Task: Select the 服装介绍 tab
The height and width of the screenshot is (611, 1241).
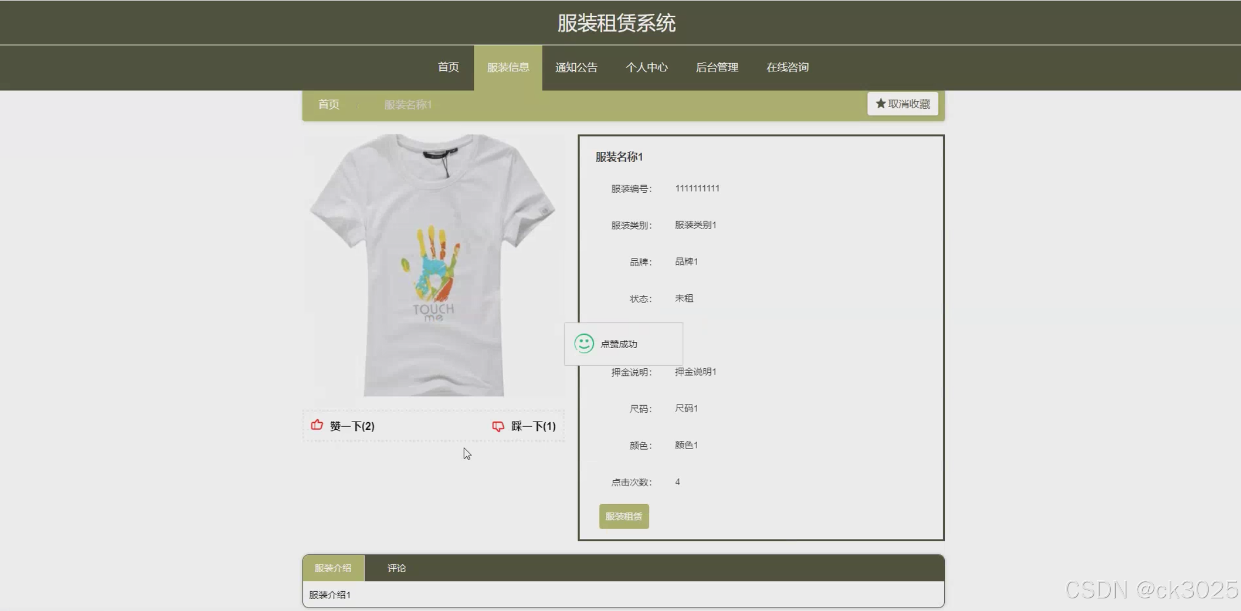Action: click(x=333, y=568)
